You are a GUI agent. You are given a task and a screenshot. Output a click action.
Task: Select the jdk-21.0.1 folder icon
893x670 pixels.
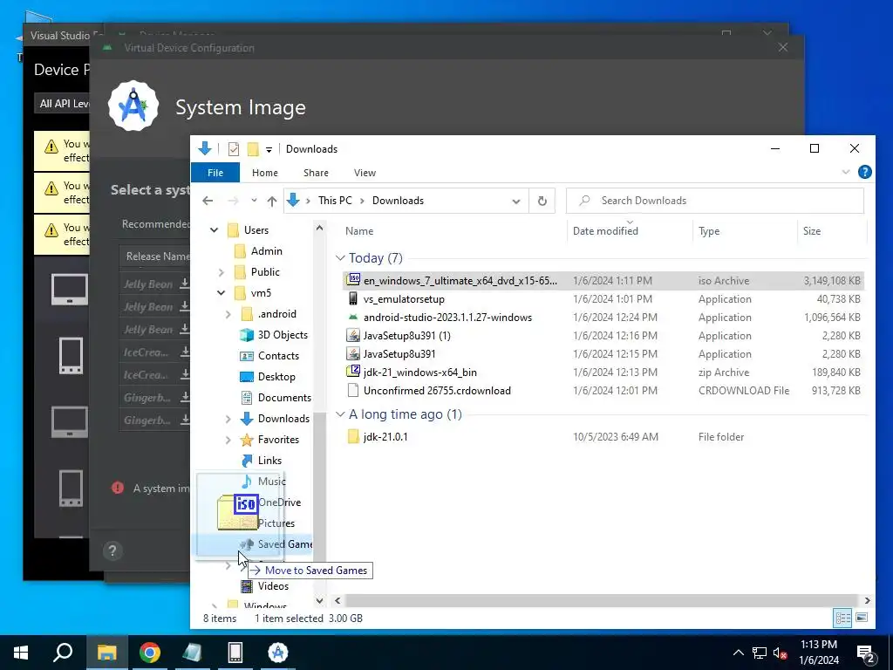click(353, 436)
